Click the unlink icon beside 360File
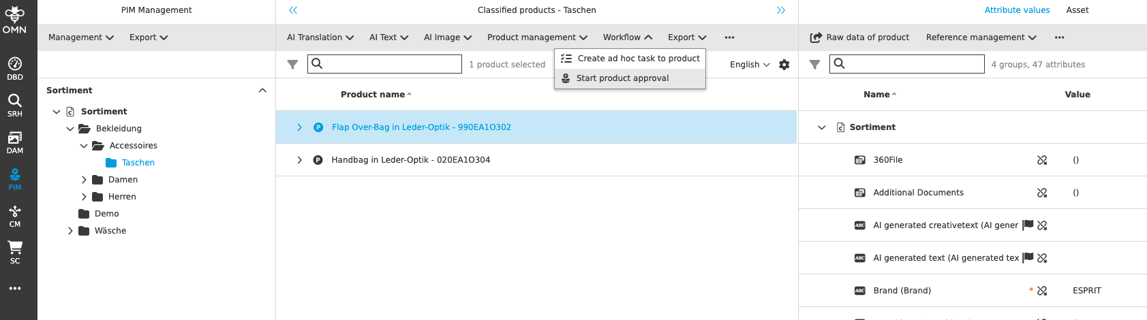 tap(1042, 160)
